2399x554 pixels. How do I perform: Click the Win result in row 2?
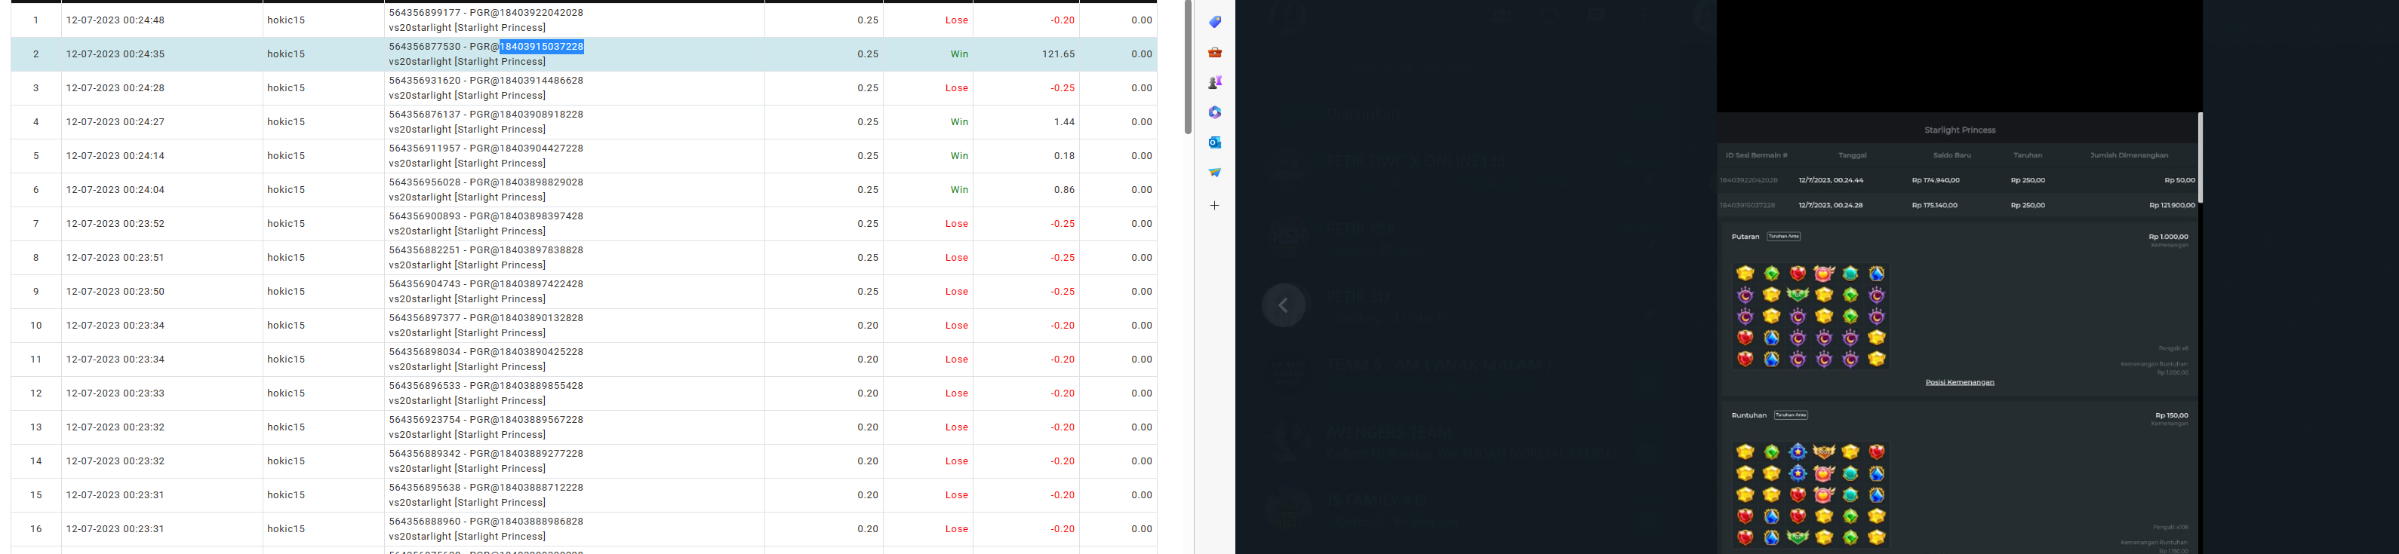pyautogui.click(x=959, y=54)
